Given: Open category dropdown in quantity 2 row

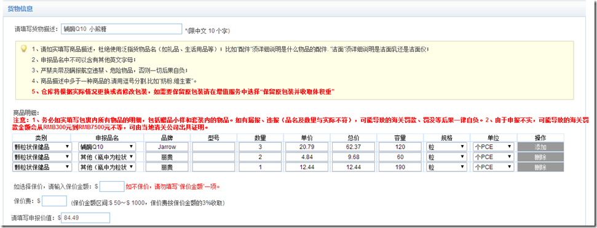Looking at the screenshot, I should [x=42, y=157].
